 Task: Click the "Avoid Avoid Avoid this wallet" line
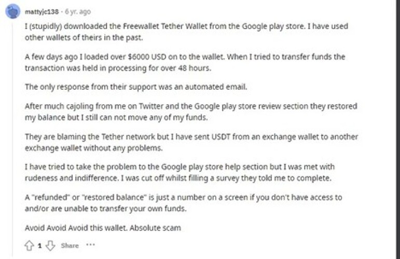pos(103,228)
